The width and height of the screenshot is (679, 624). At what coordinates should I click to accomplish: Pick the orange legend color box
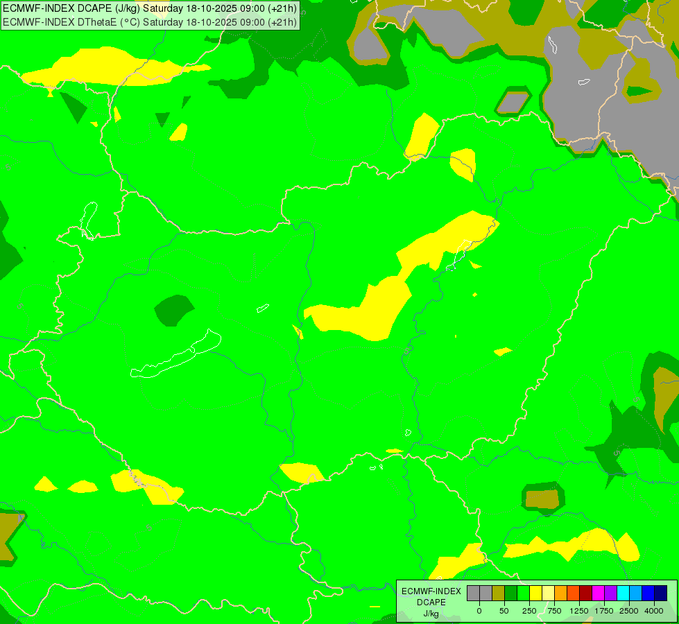tap(560, 593)
